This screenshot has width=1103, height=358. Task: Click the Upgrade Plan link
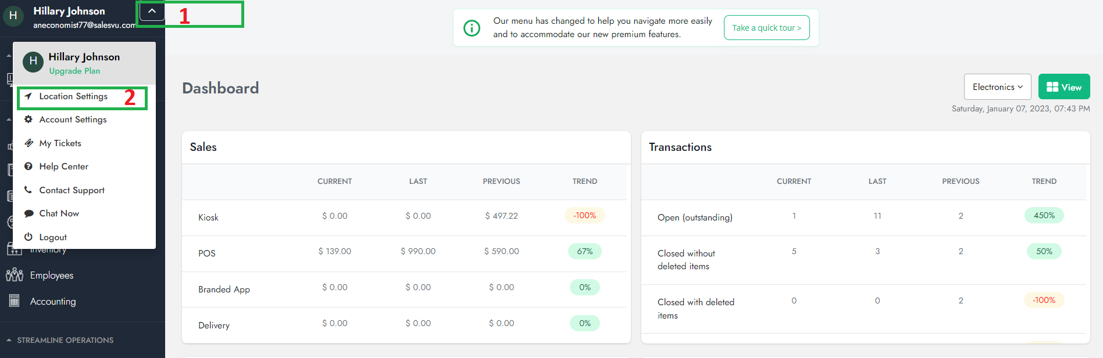click(x=74, y=71)
